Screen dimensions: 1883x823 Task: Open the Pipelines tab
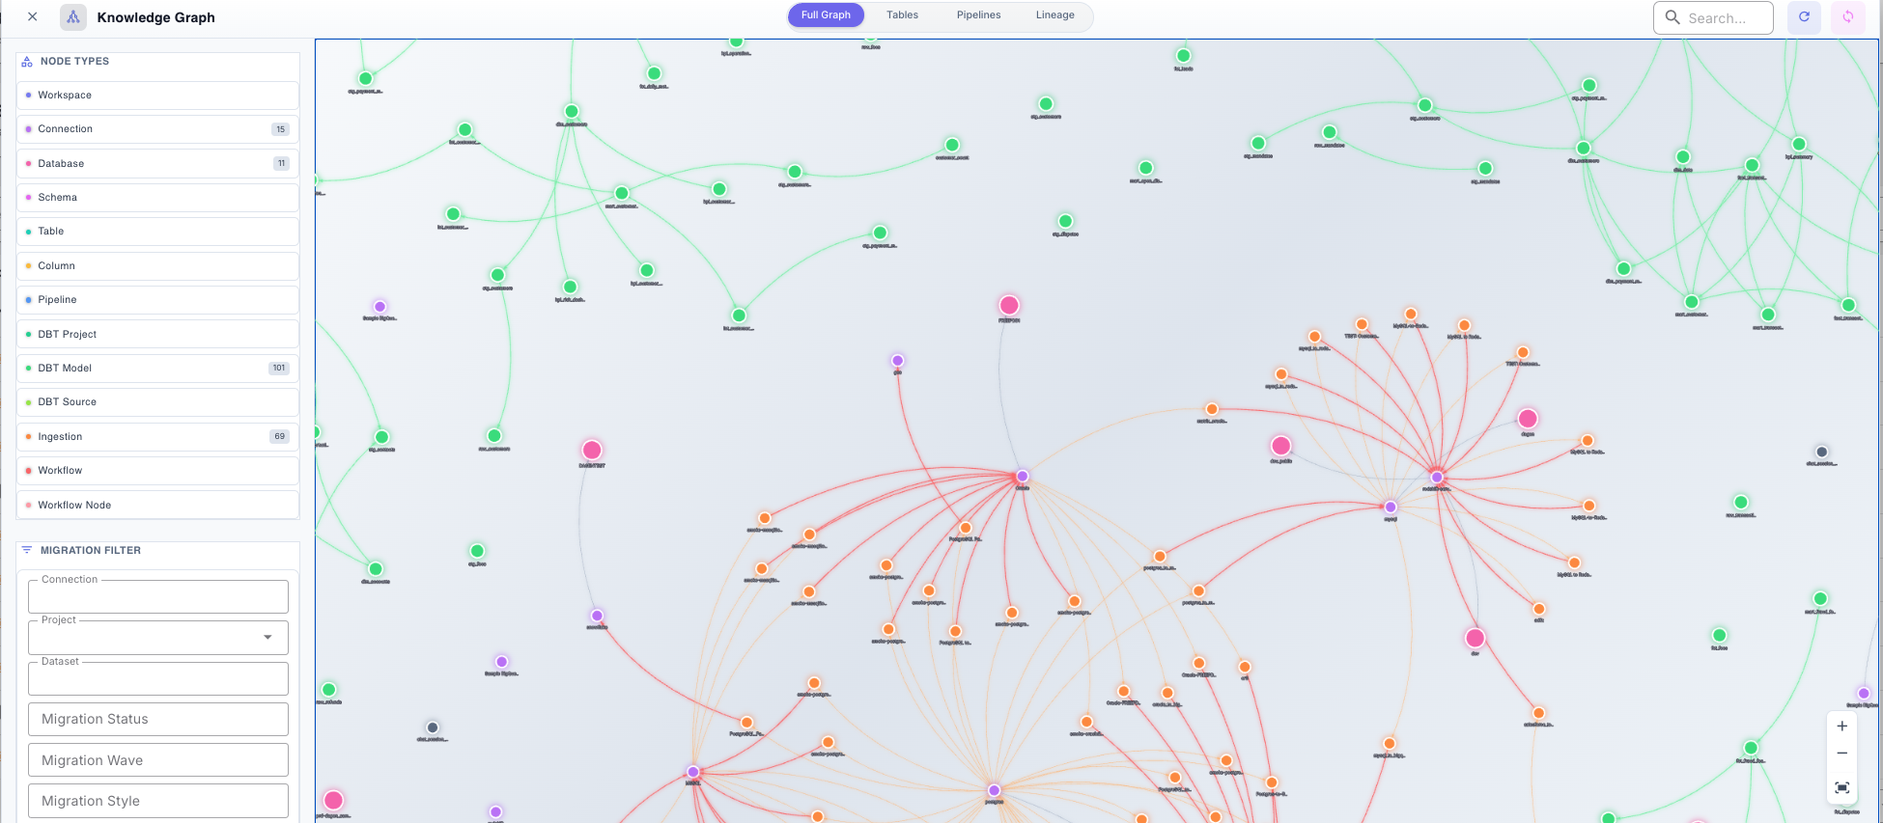(x=978, y=15)
